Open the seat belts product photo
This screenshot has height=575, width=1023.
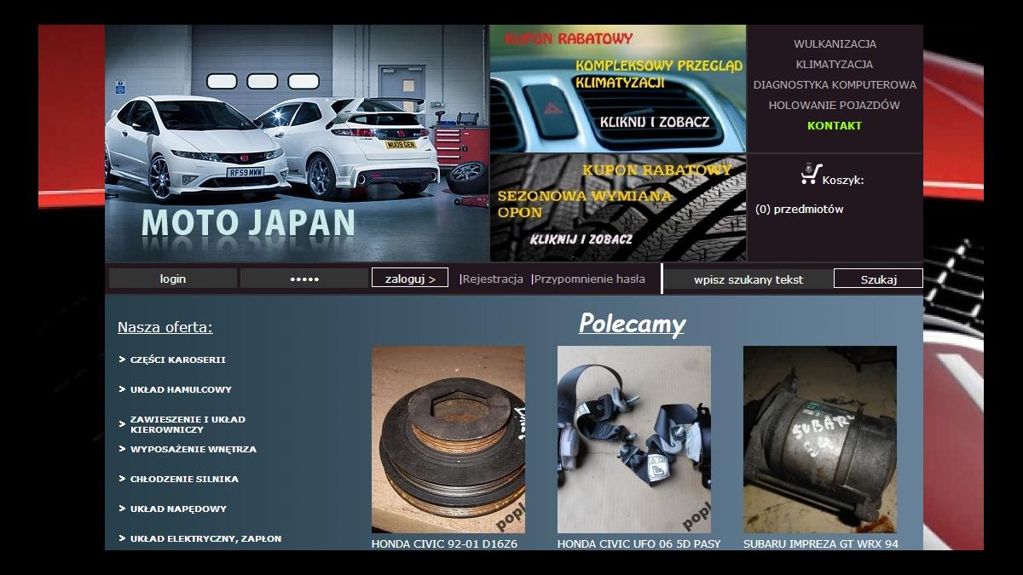tap(634, 440)
